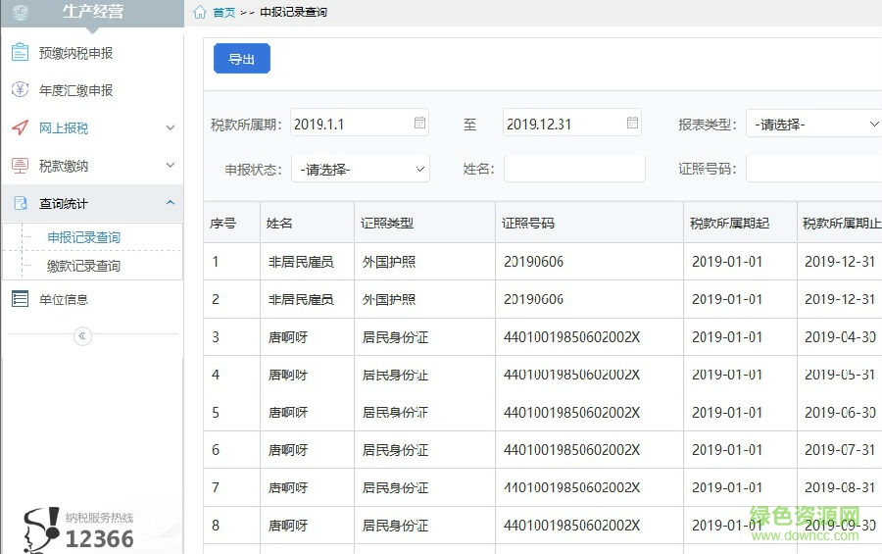Collapse the 查询统计 menu section
Image resolution: width=882 pixels, height=554 pixels.
171,203
